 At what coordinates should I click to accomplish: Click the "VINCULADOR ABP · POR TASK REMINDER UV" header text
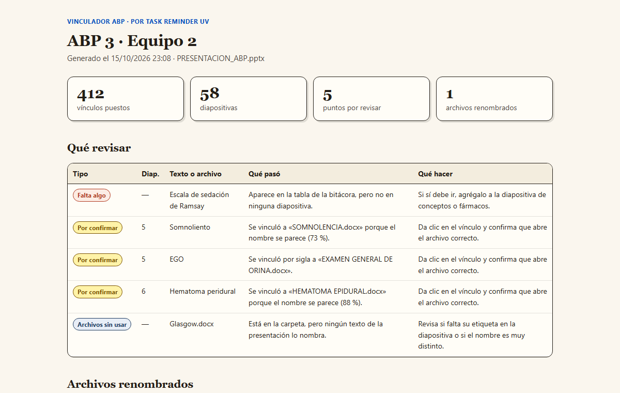[x=138, y=22]
